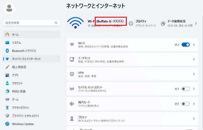The width and height of the screenshot is (203, 130).
Task: Click モバイル ホットスポット row title
Action: click(90, 87)
